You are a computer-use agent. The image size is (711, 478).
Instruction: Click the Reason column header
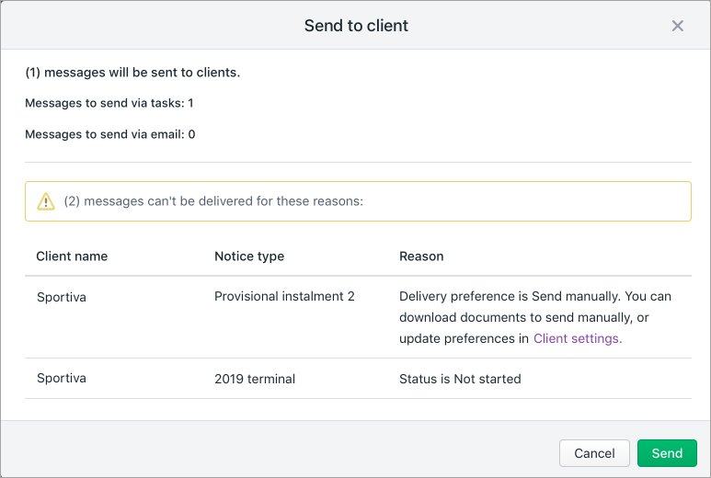pyautogui.click(x=421, y=256)
